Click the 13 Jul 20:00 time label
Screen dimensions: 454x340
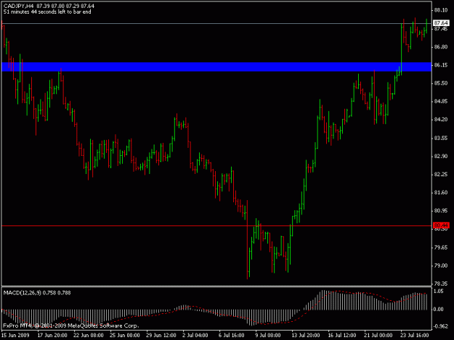306,335
